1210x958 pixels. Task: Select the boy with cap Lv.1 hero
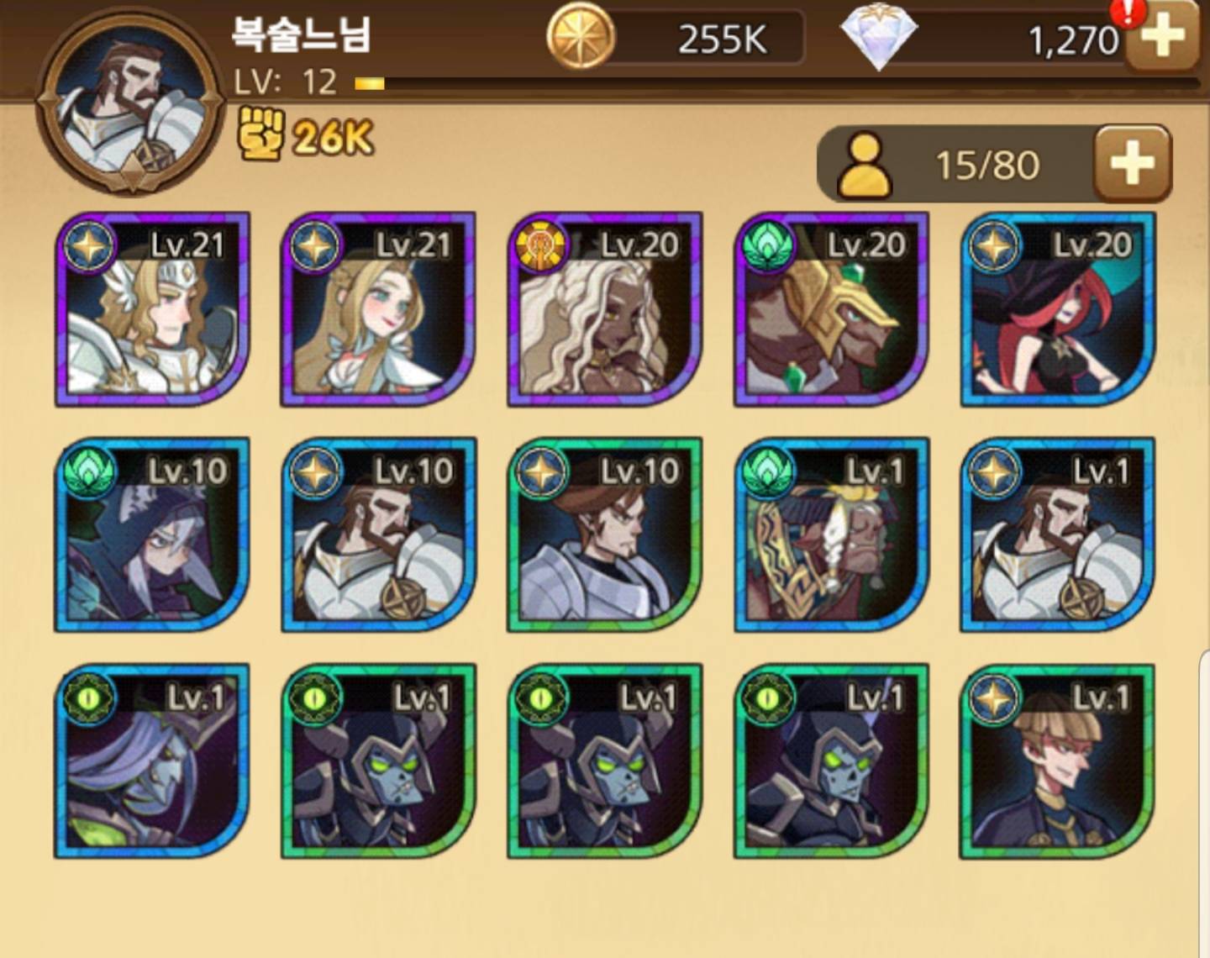tap(1057, 761)
